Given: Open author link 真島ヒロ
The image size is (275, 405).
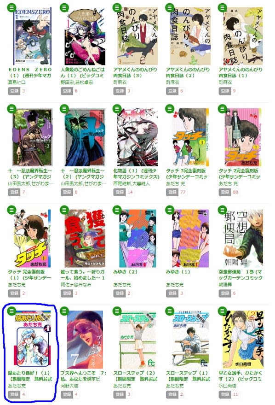Looking at the screenshot, I should coord(17,82).
